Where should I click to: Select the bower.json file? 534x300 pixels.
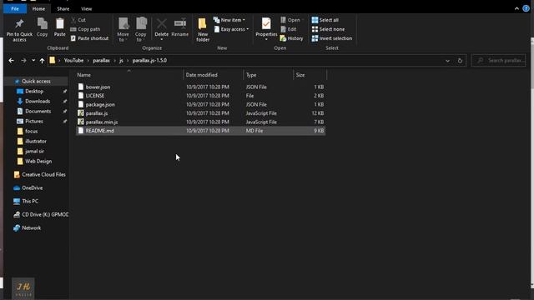click(x=200, y=87)
